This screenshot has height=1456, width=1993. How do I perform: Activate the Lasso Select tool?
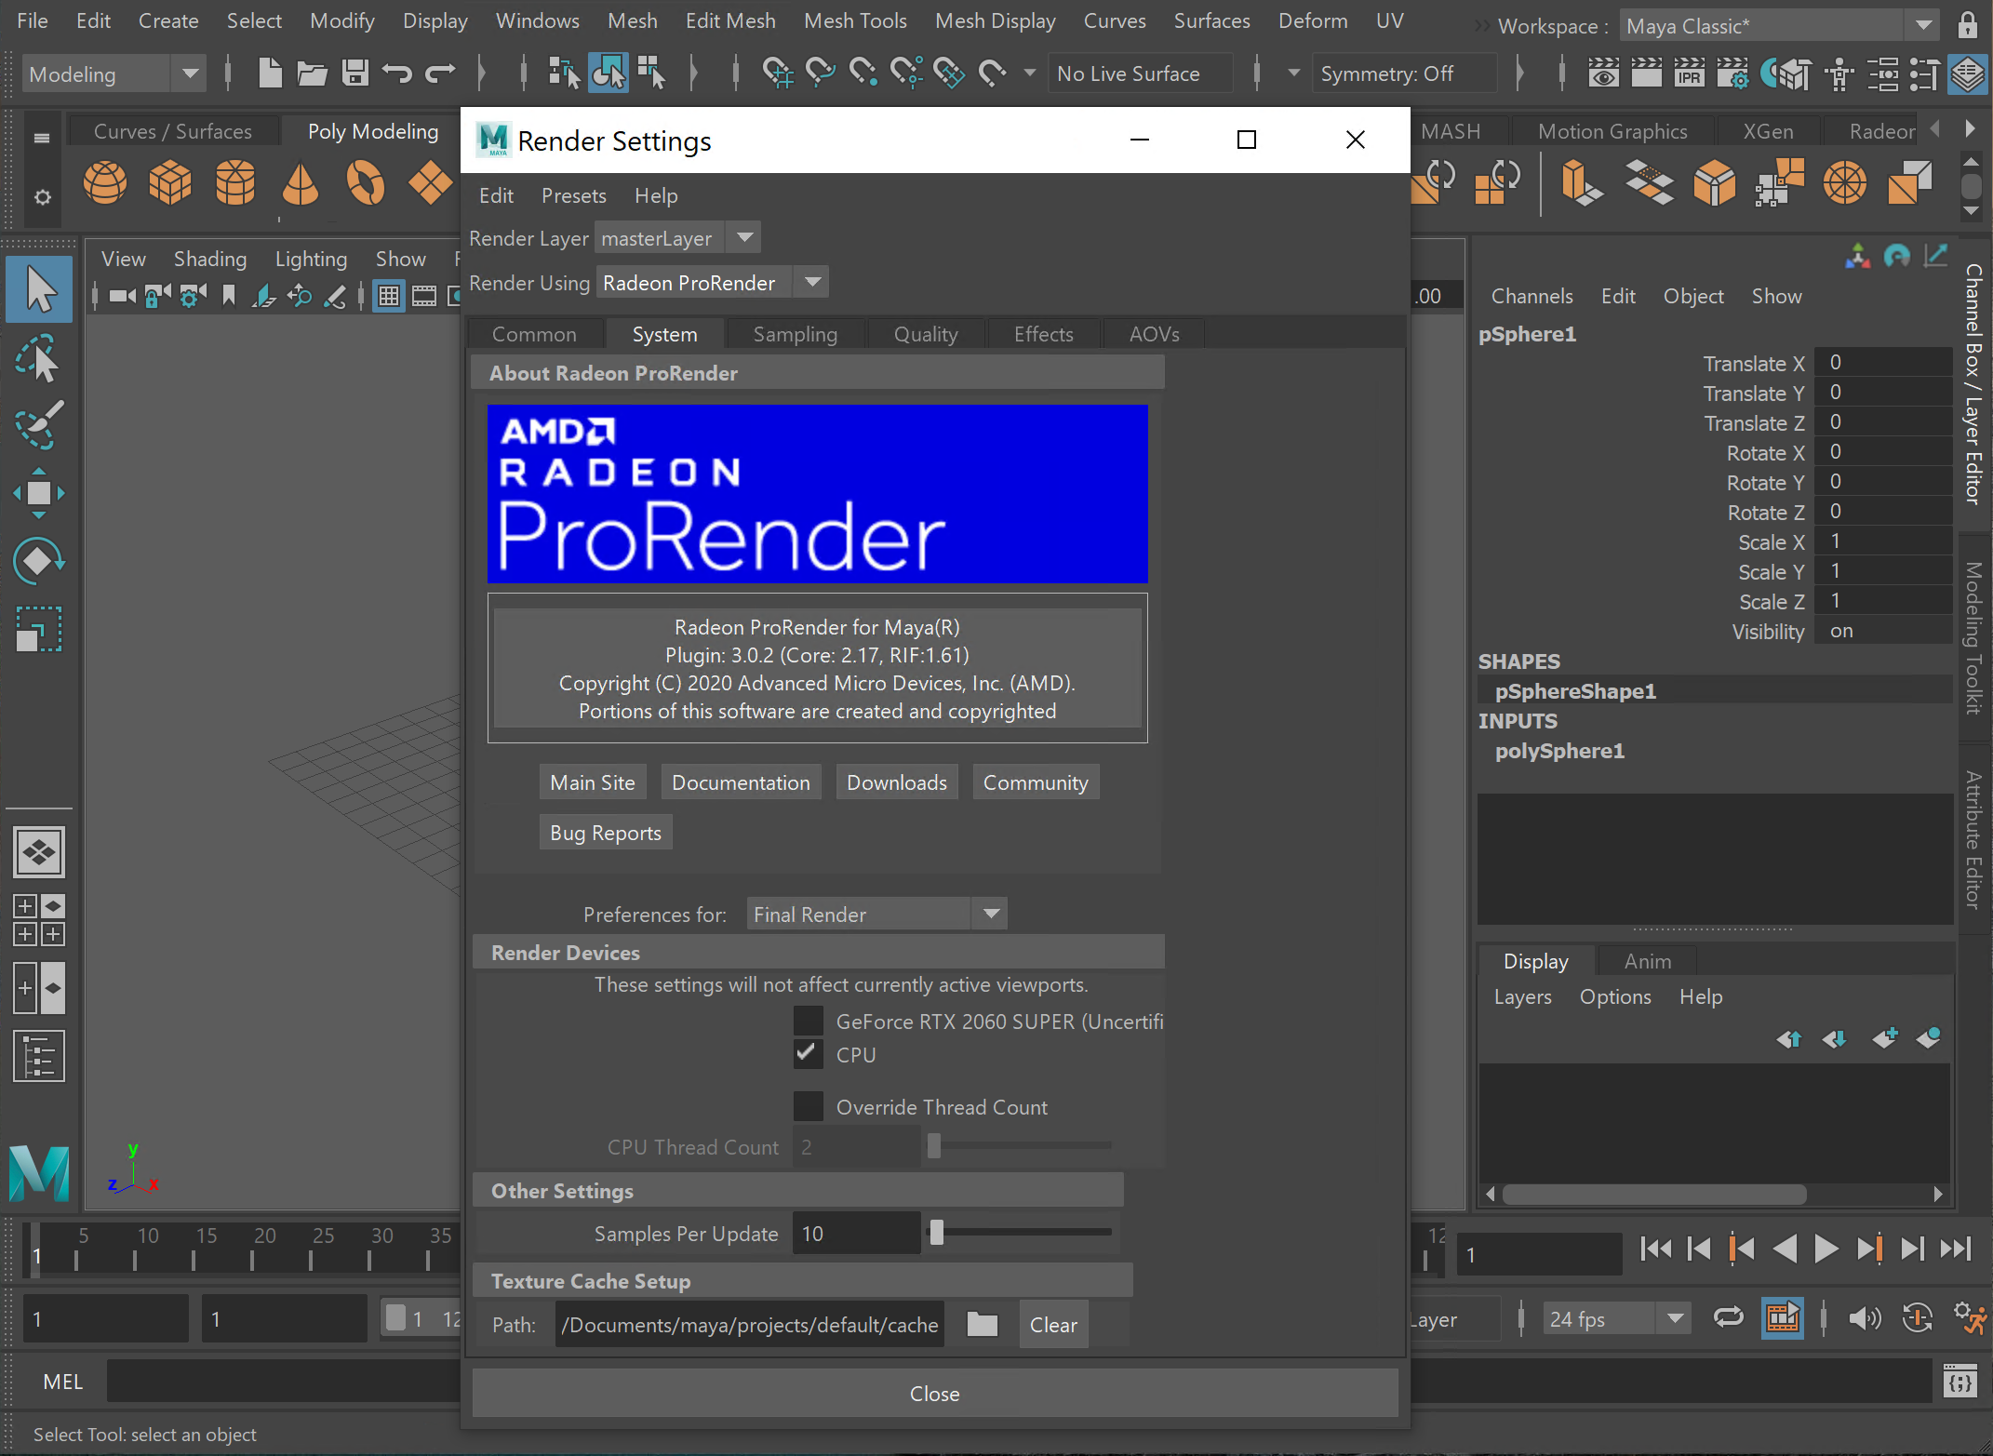[37, 358]
